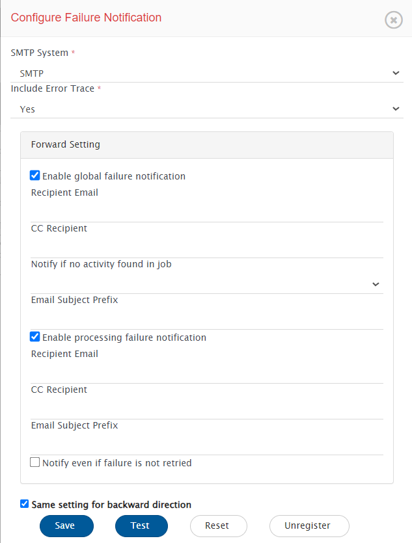Click the Save button
Screen dimensions: 412x543
[x=66, y=525]
